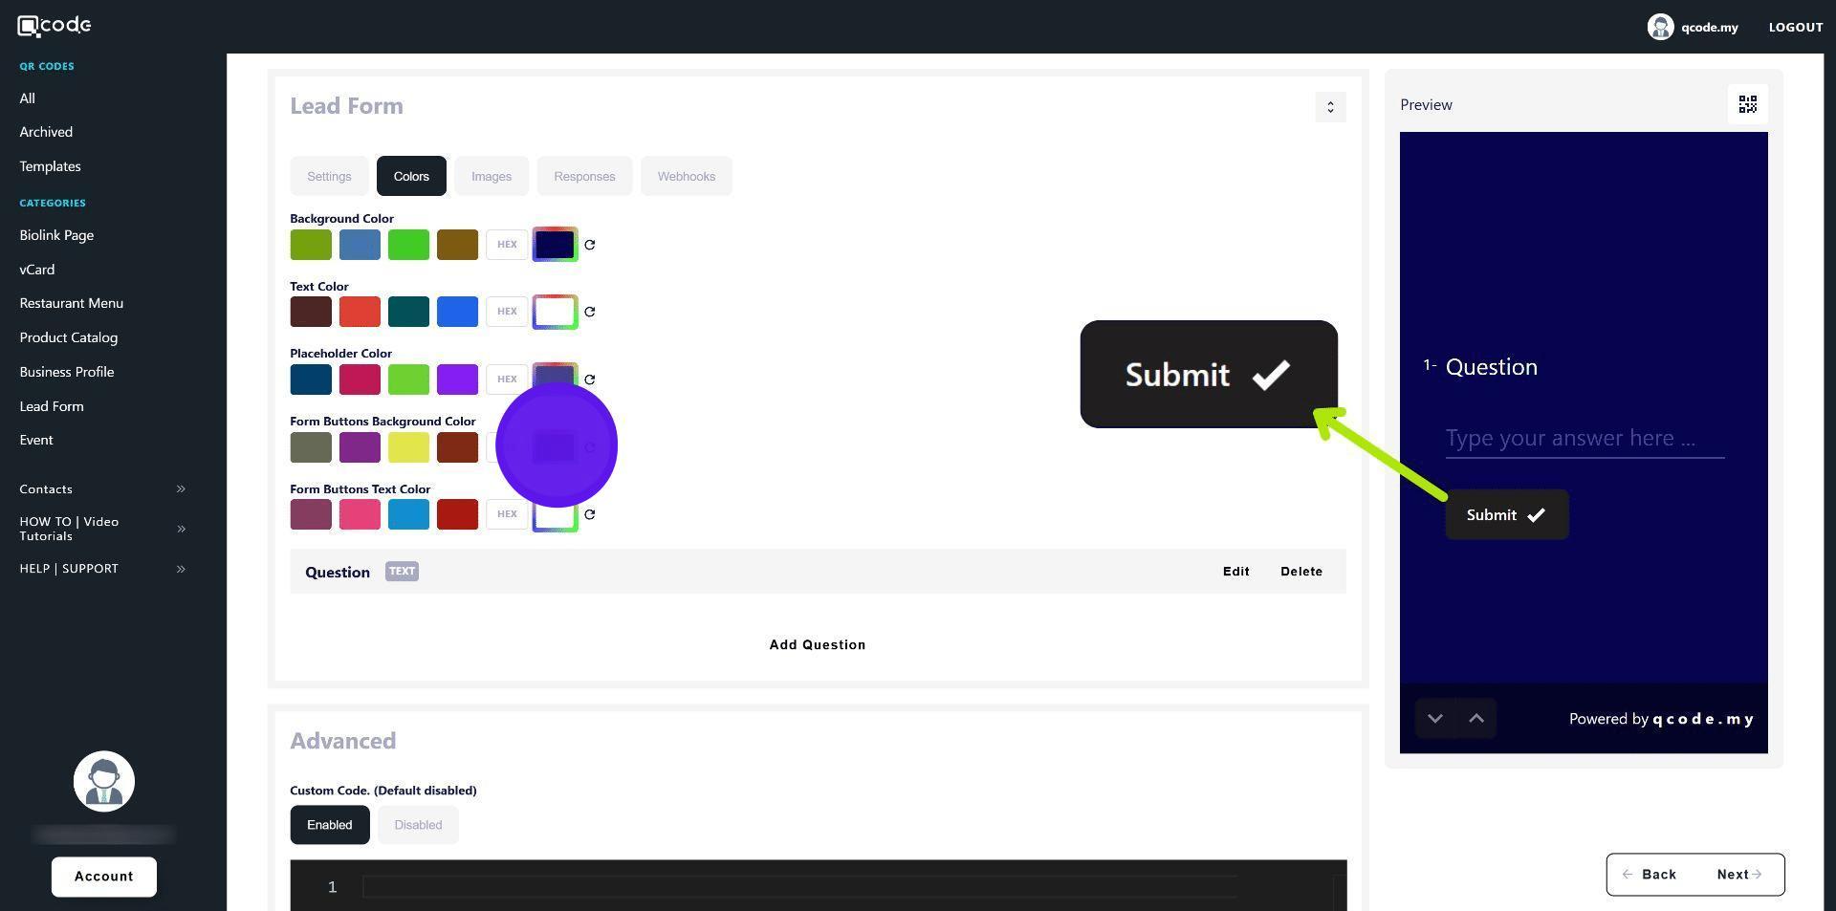The height and width of the screenshot is (911, 1836).
Task: Reset the Background Color with refresh icon
Action: 590,245
